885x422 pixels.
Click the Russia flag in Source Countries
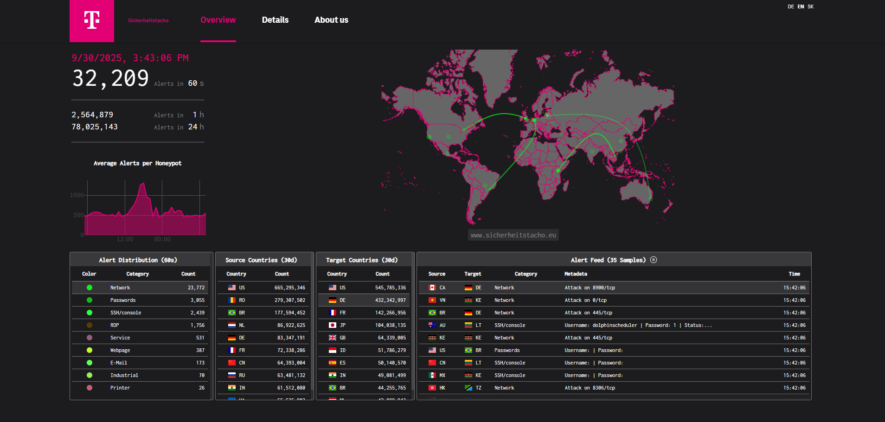(x=231, y=375)
